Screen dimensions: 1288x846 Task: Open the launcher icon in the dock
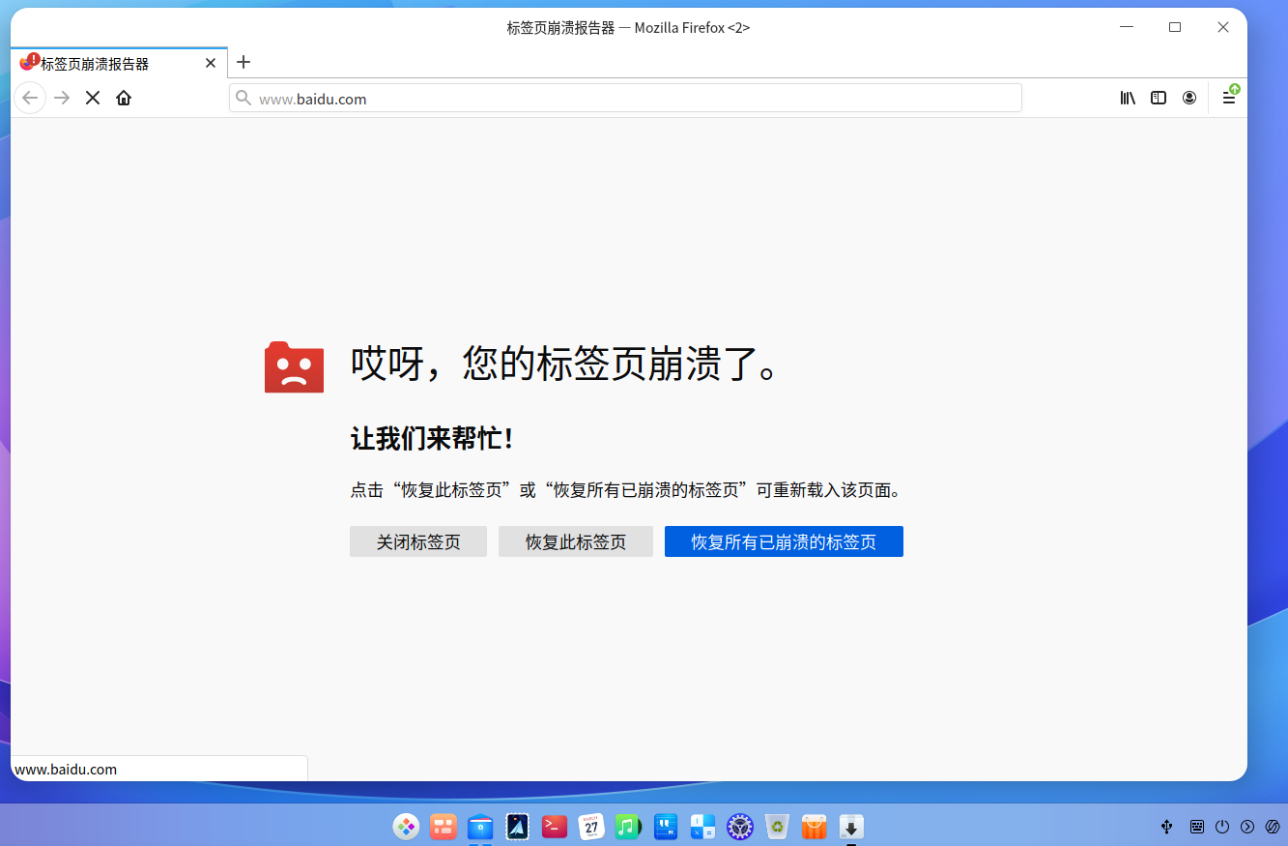pyautogui.click(x=406, y=827)
